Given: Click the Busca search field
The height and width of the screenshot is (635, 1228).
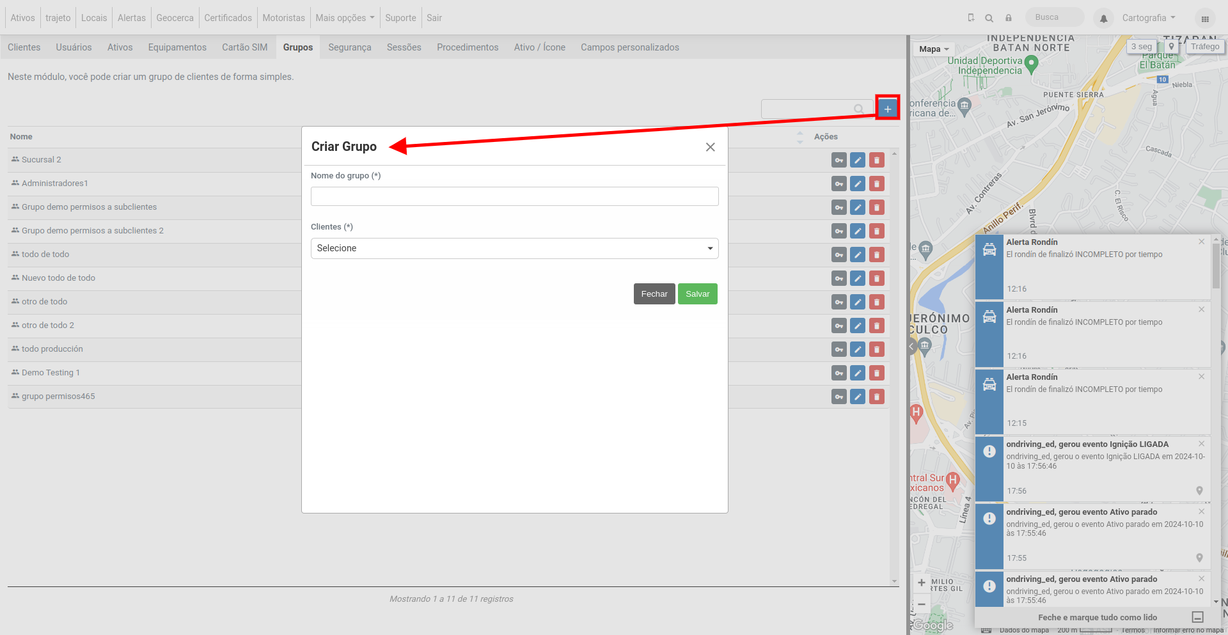Looking at the screenshot, I should tap(1055, 17).
